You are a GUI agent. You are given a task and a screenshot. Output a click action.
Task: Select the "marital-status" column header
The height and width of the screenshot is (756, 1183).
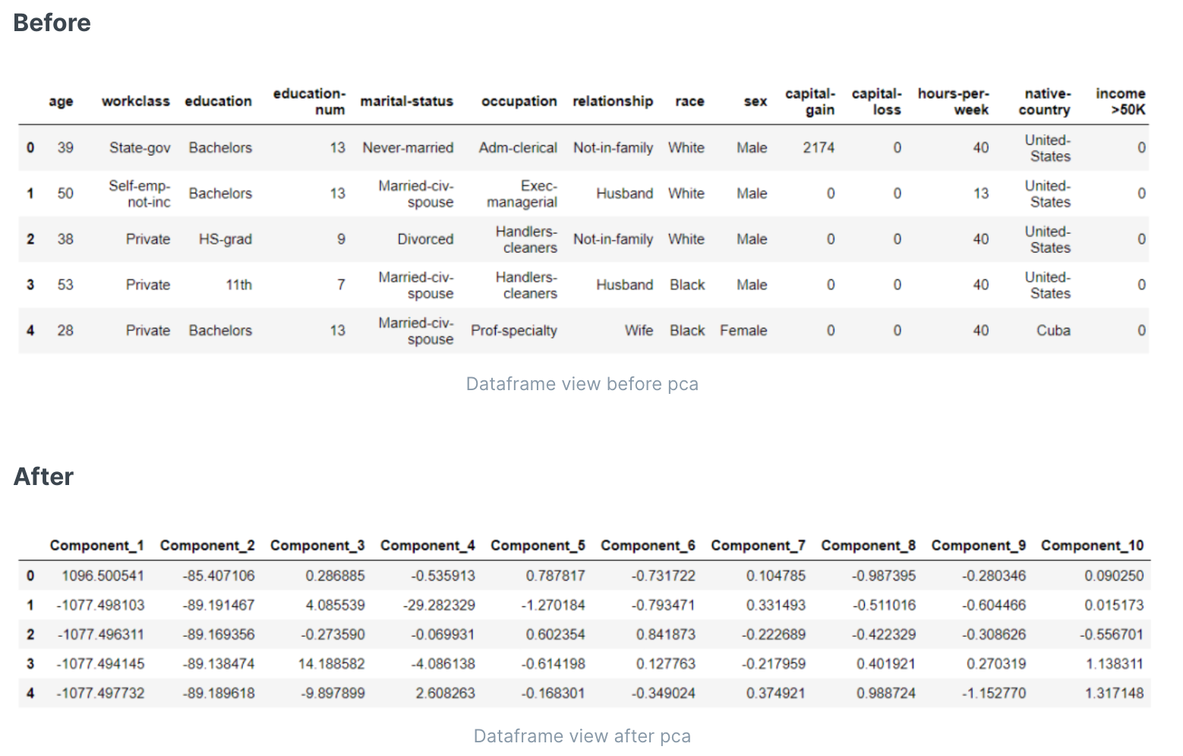click(406, 101)
